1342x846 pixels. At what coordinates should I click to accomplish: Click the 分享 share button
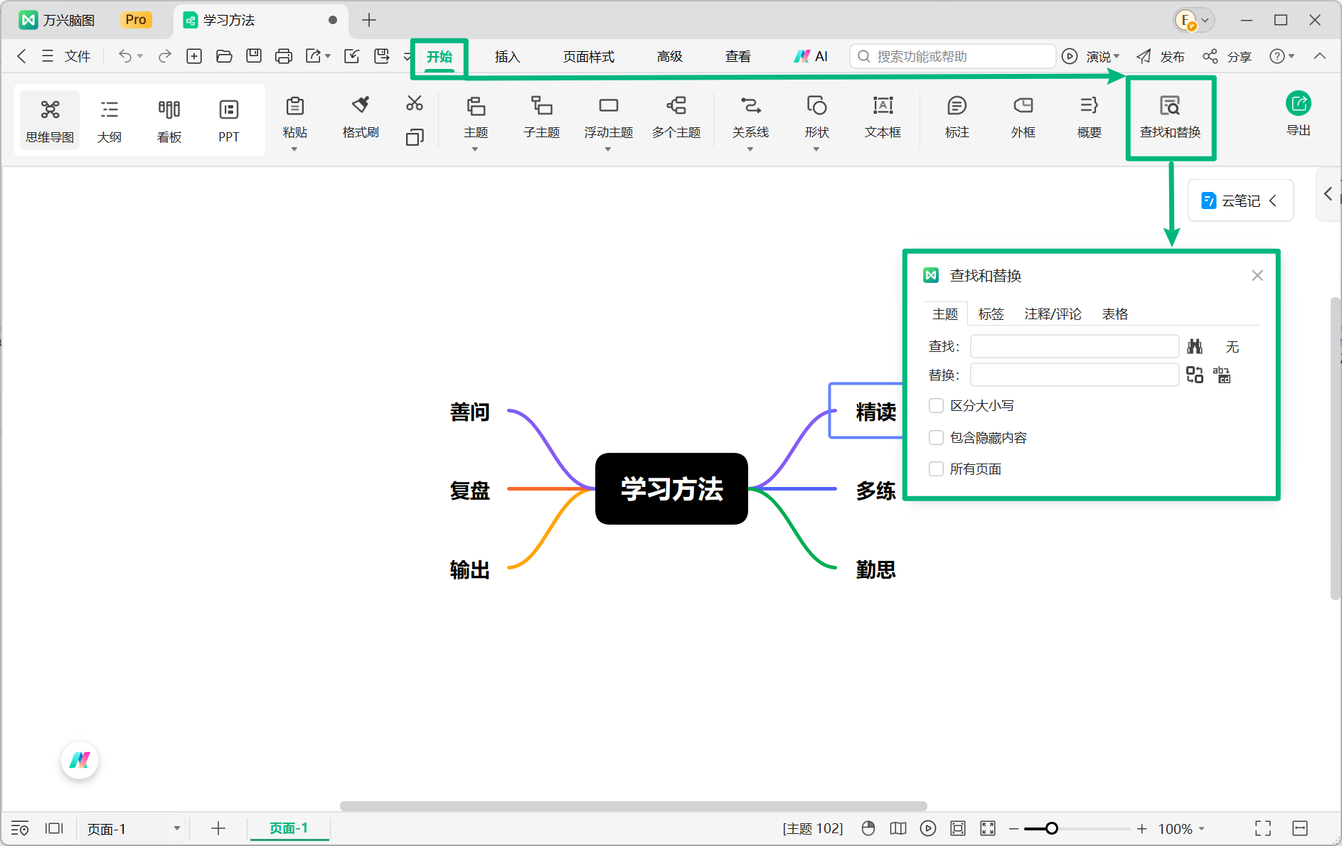point(1227,56)
